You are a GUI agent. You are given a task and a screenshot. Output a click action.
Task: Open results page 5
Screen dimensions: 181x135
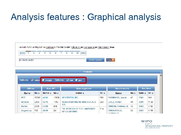point(50,53)
